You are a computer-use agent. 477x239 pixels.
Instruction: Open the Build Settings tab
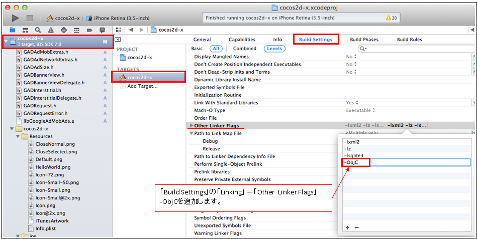click(316, 40)
